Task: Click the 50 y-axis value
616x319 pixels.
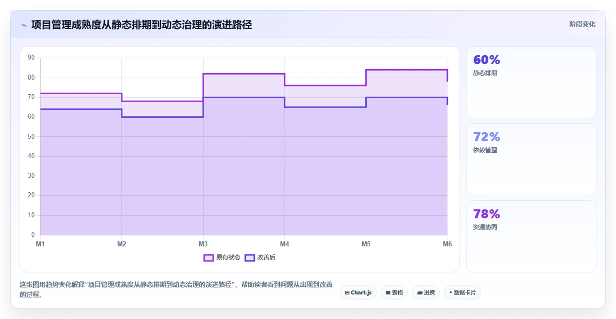Action: coord(31,136)
